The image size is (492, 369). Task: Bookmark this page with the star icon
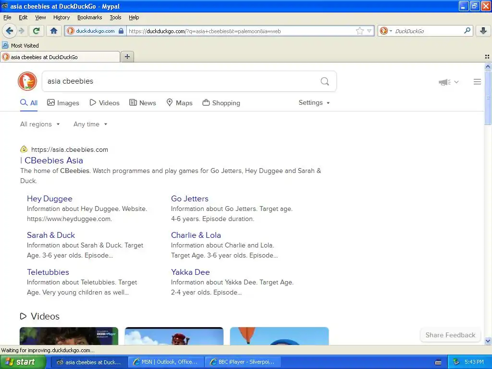pyautogui.click(x=359, y=31)
